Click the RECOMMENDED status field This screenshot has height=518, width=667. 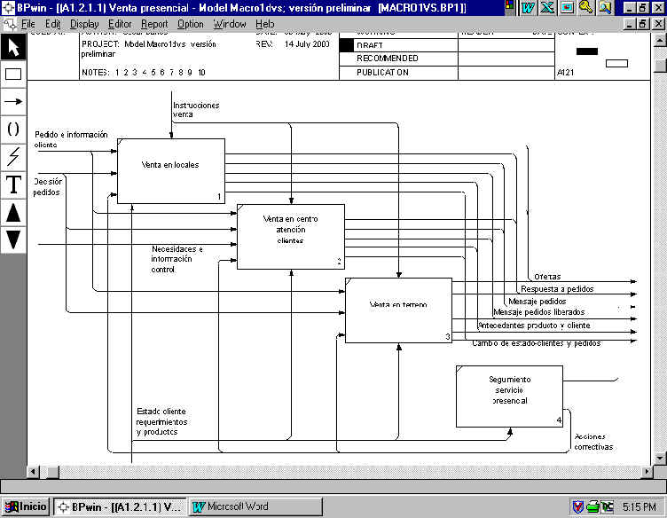click(x=388, y=59)
